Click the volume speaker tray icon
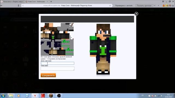This screenshot has height=98, width=175. point(162,96)
